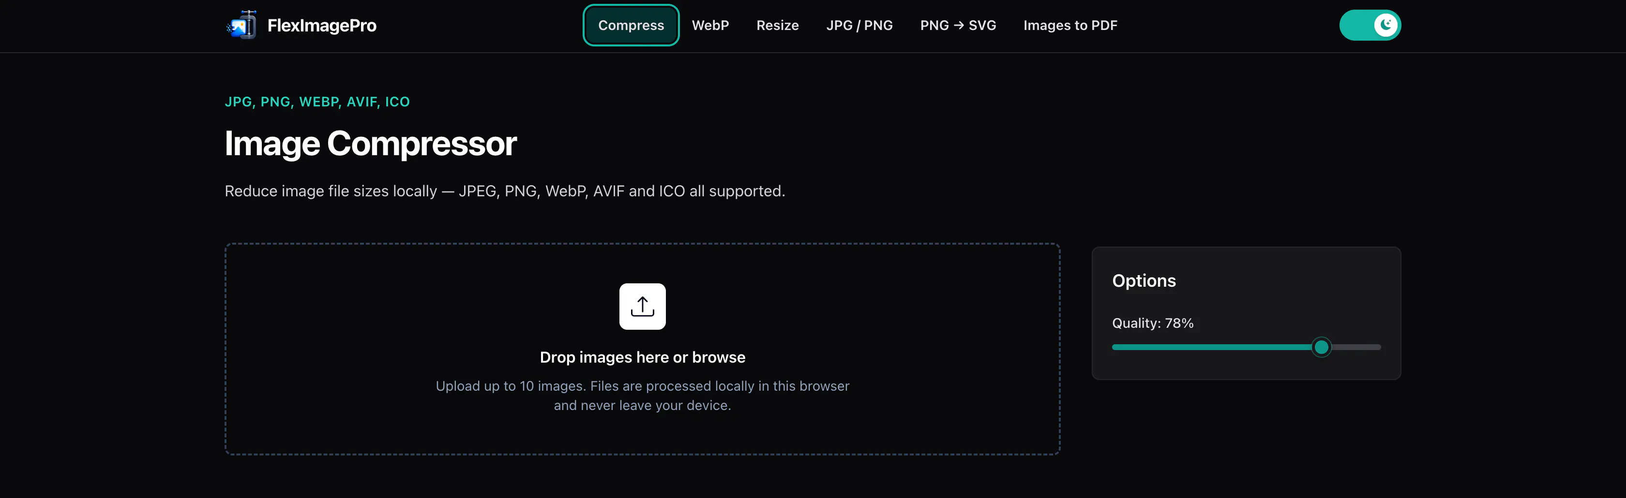Click the Quality slider handle
The height and width of the screenshot is (498, 1626).
coord(1321,347)
